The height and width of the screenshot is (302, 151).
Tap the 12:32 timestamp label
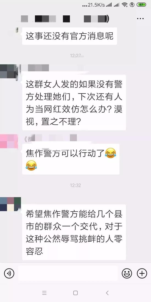[x=75, y=185]
